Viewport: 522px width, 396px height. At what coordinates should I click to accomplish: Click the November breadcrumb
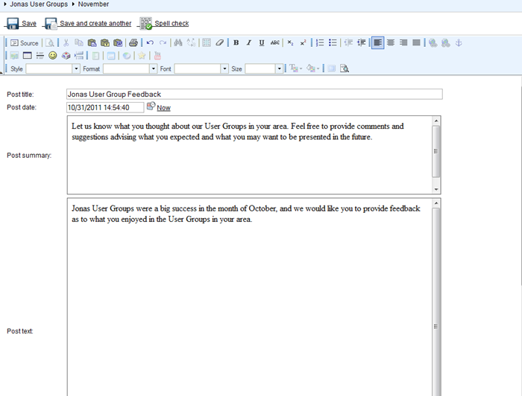pos(93,4)
